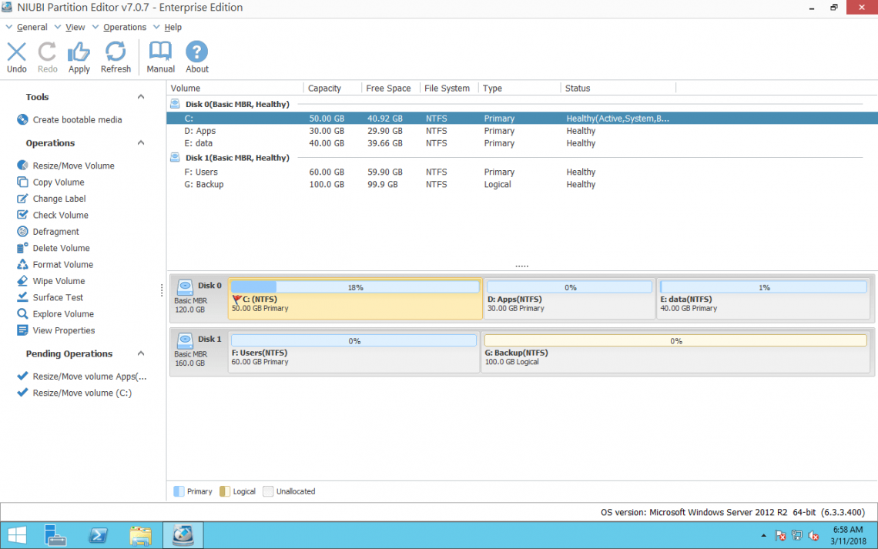This screenshot has height=549, width=878.
Task: Select pending Resize/Move volume (C:) entry
Action: pos(82,393)
